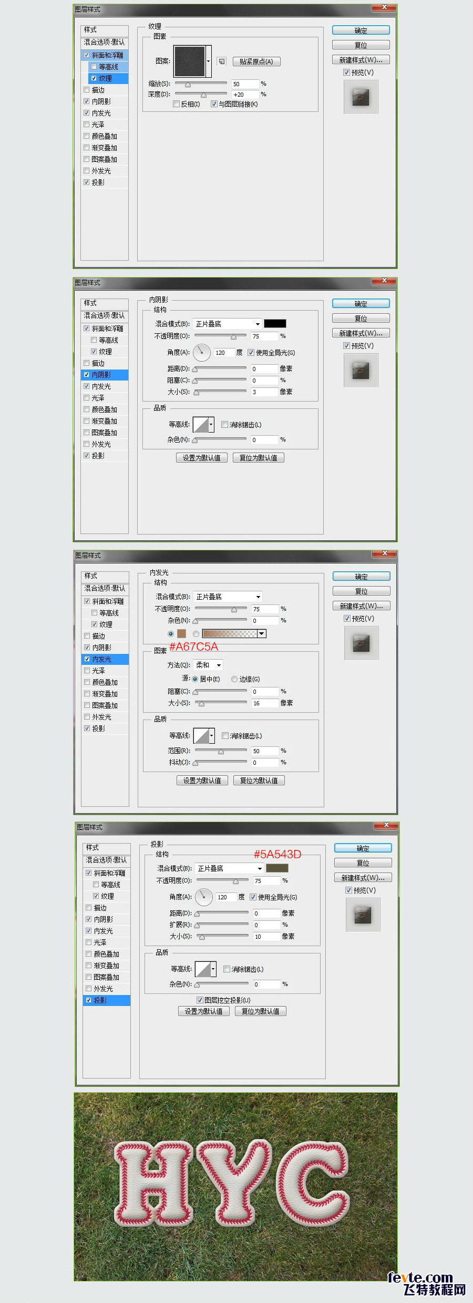Click the brown #A67C5A glow color swatch

tap(182, 634)
